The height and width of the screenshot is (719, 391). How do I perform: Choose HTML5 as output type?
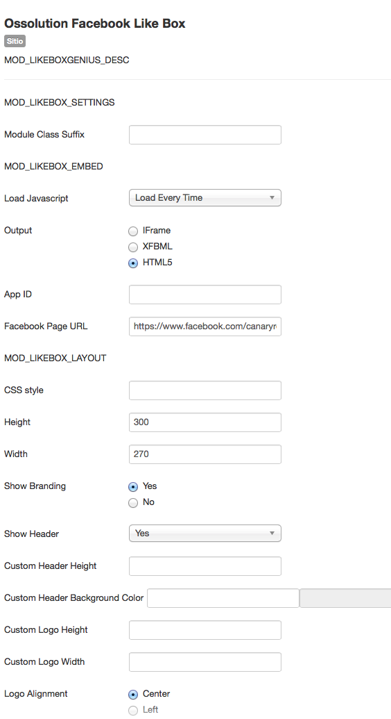coord(133,263)
